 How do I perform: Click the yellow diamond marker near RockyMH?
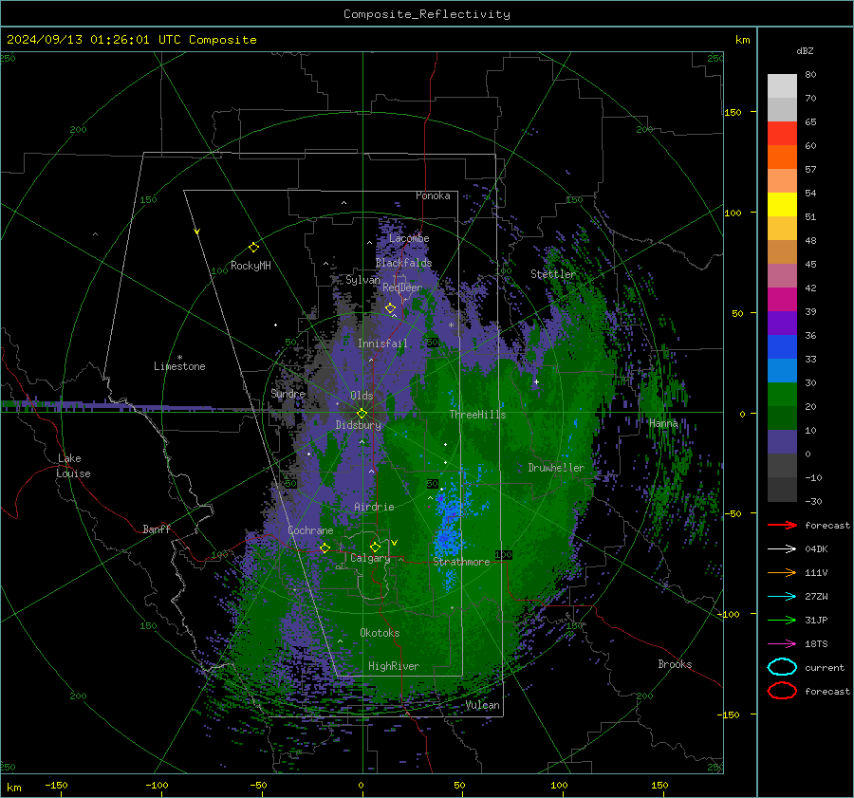[253, 248]
